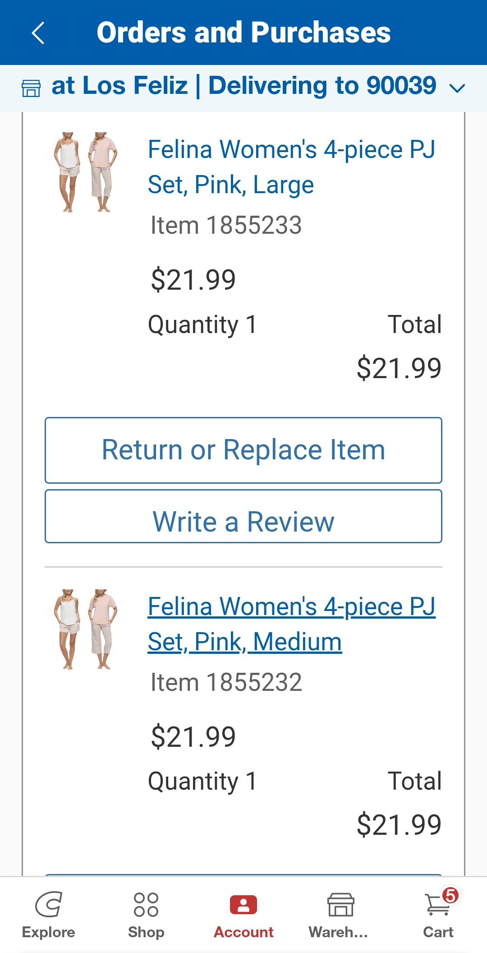Viewport: 487px width, 953px height.
Task: Tap the Cart badge showing 5
Action: coord(450,895)
